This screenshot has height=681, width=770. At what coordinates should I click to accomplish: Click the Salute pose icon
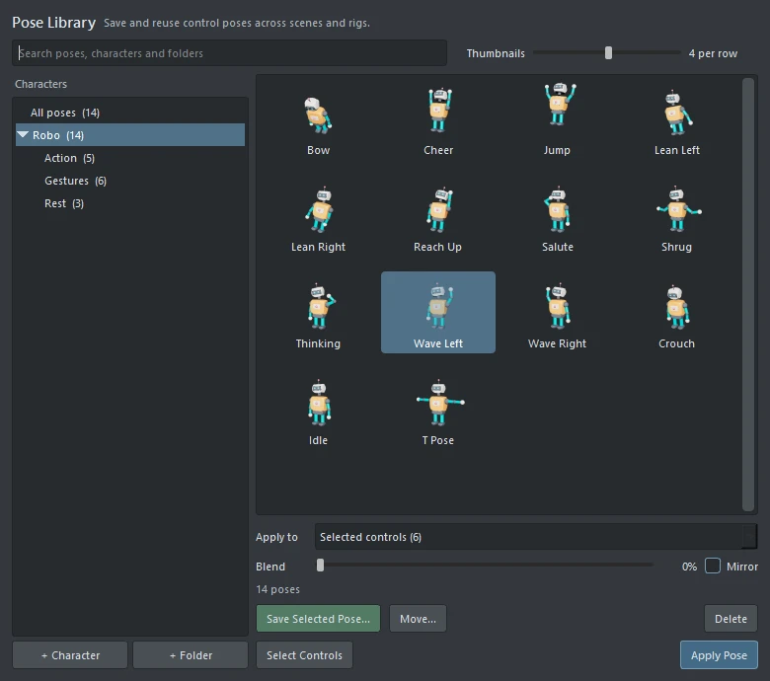tap(558, 209)
